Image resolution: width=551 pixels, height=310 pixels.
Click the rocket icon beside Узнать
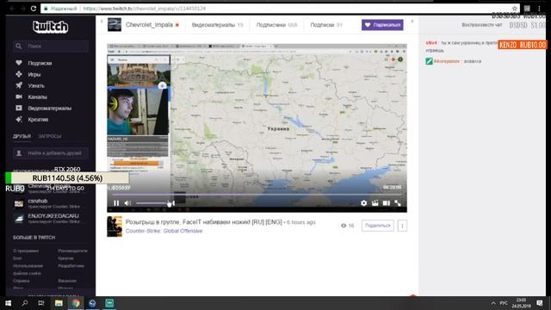[x=19, y=85]
